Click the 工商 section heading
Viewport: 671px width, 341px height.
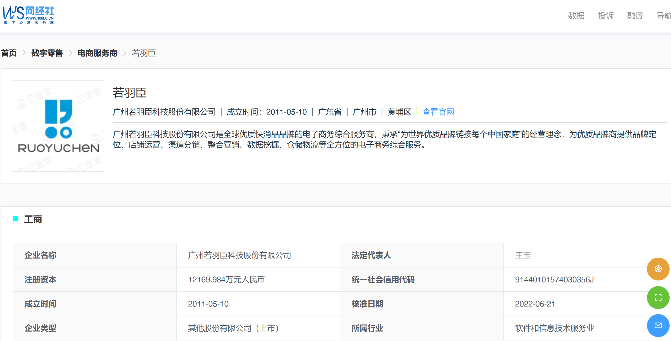tap(33, 219)
